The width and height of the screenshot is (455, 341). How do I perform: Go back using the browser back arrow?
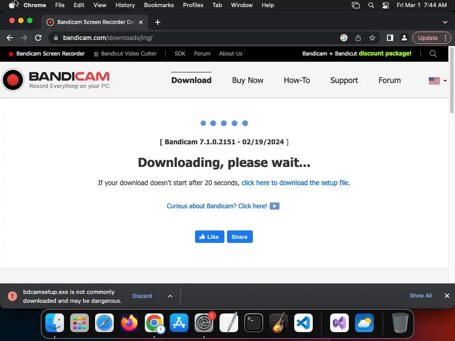point(10,38)
